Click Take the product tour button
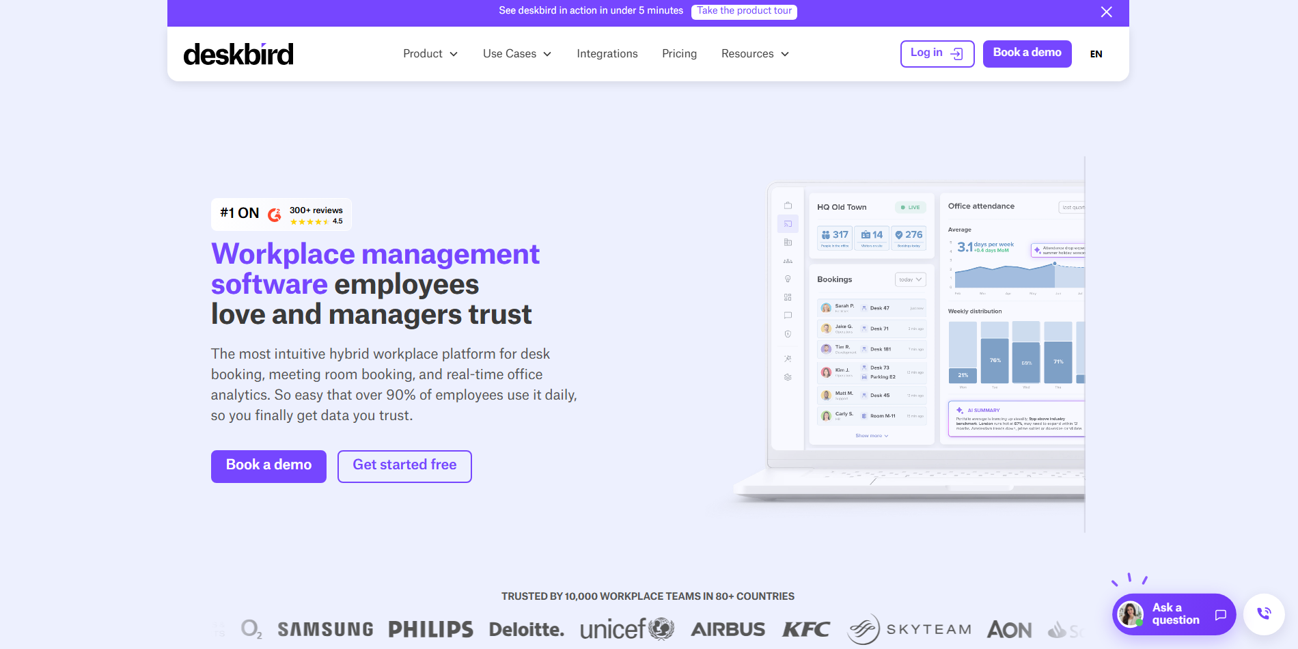 coord(744,12)
